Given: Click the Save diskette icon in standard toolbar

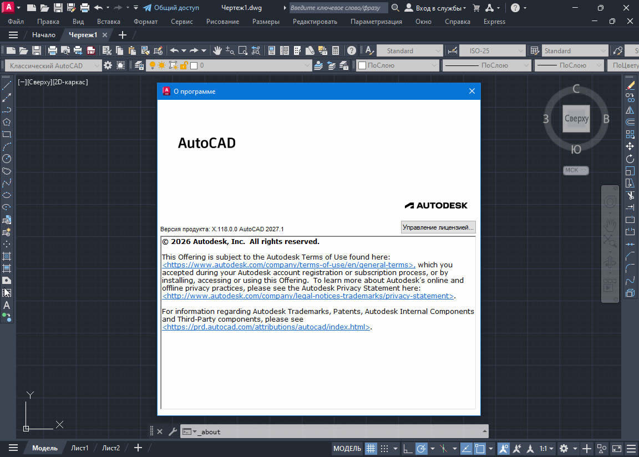Looking at the screenshot, I should tap(36, 50).
